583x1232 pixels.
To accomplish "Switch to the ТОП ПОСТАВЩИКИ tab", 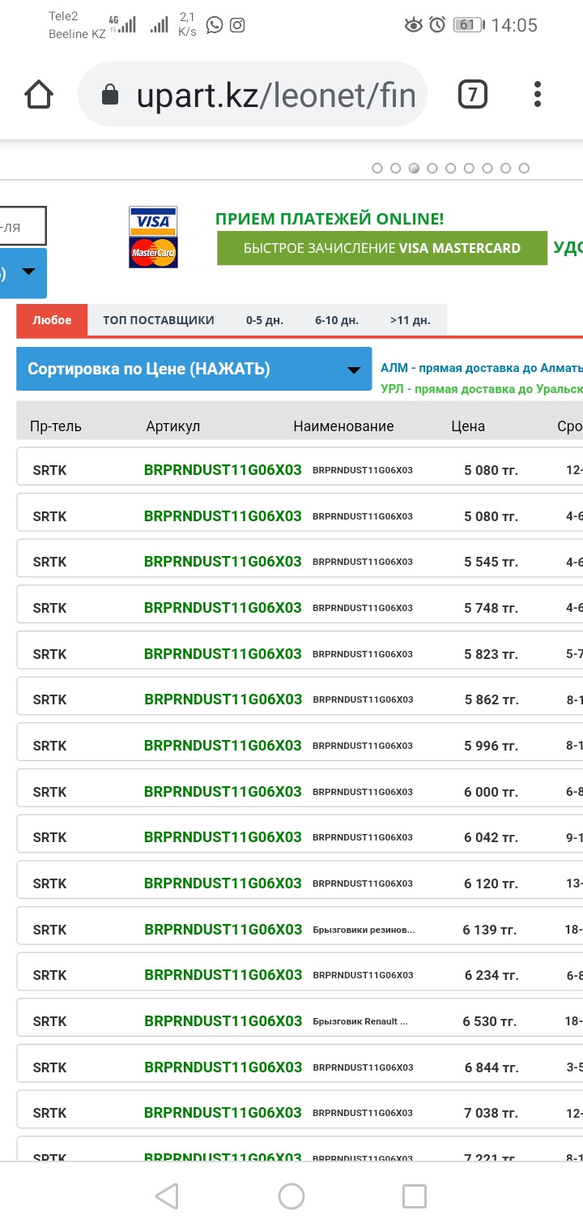I will point(158,320).
